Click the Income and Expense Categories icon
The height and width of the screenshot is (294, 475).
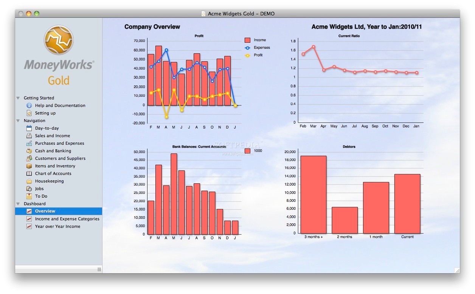(x=29, y=219)
